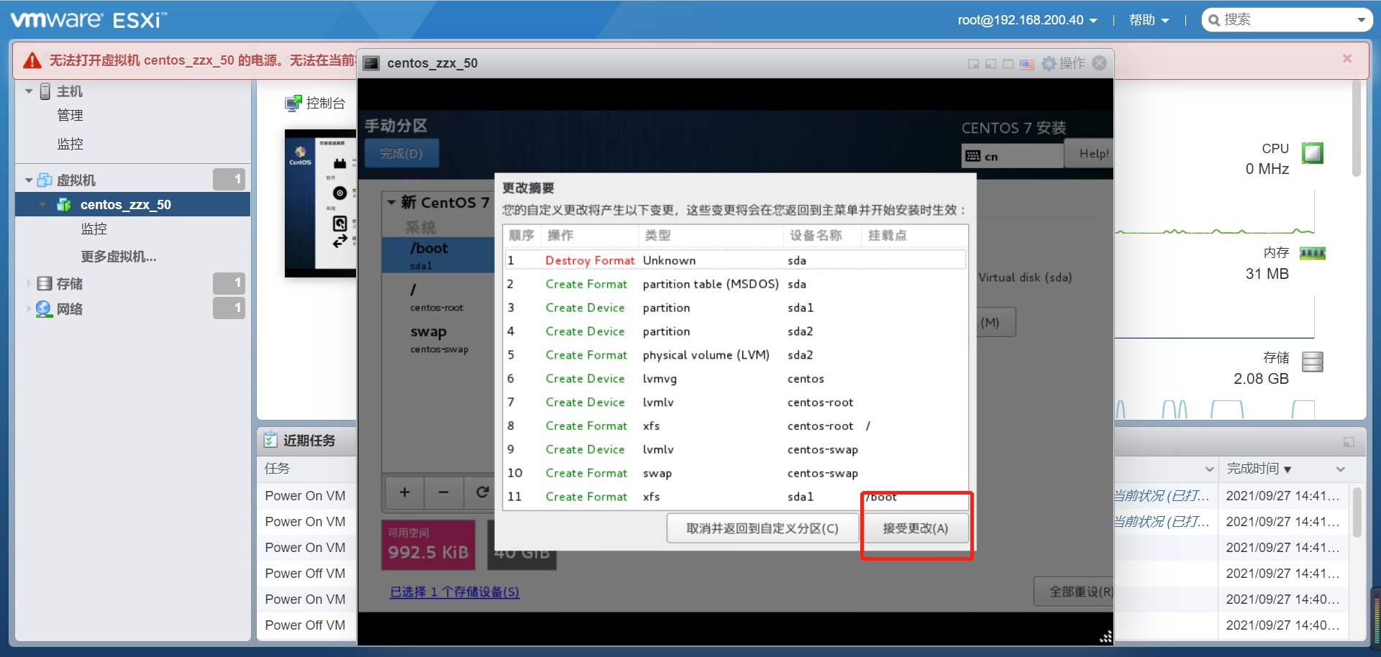This screenshot has height=657, width=1381.
Task: Click the minus remove mount point button
Action: 444,492
